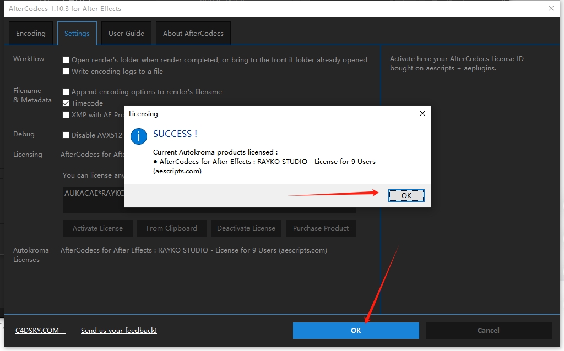Click the From Clipboard button
Viewport: 564px width, 351px height.
click(172, 228)
